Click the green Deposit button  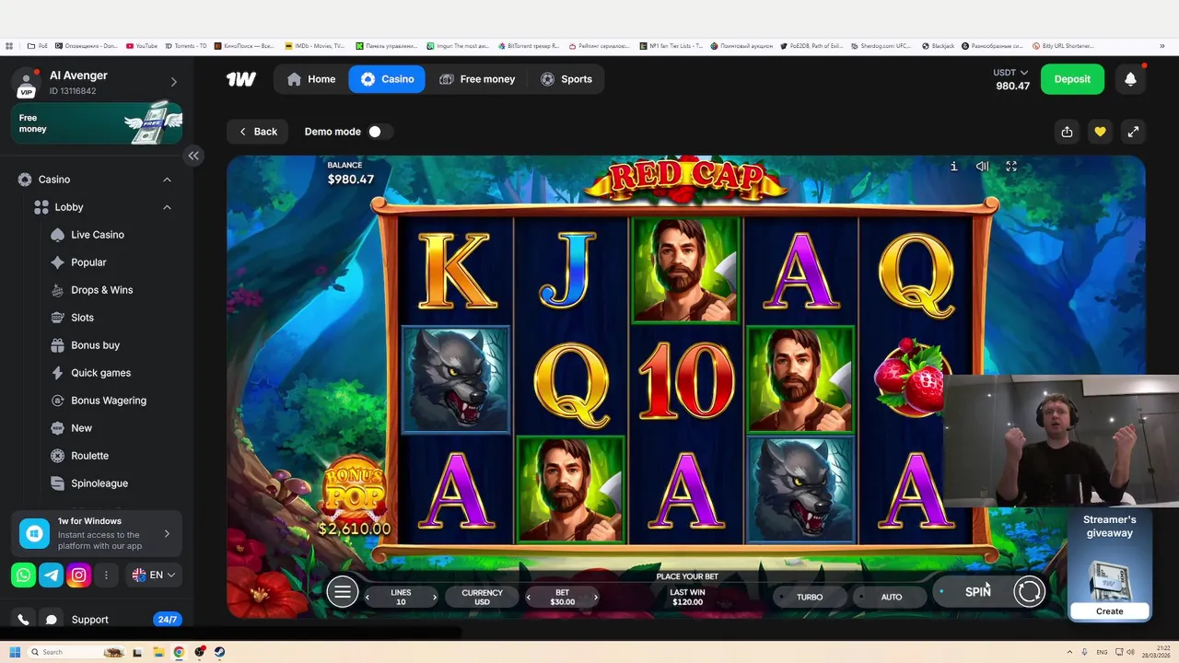coord(1072,79)
